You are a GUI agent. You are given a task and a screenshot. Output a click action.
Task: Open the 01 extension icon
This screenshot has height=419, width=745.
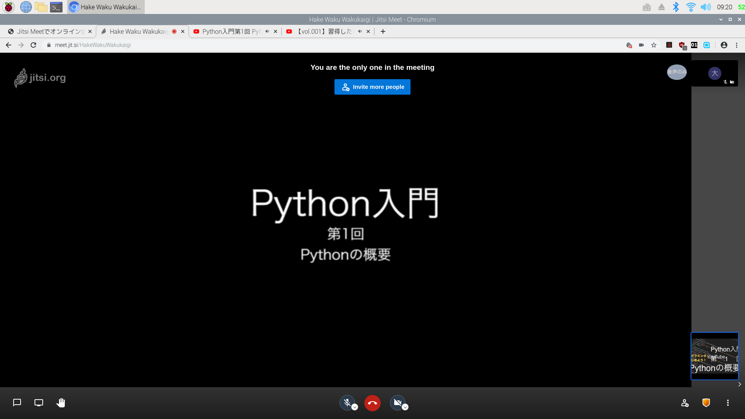(694, 45)
